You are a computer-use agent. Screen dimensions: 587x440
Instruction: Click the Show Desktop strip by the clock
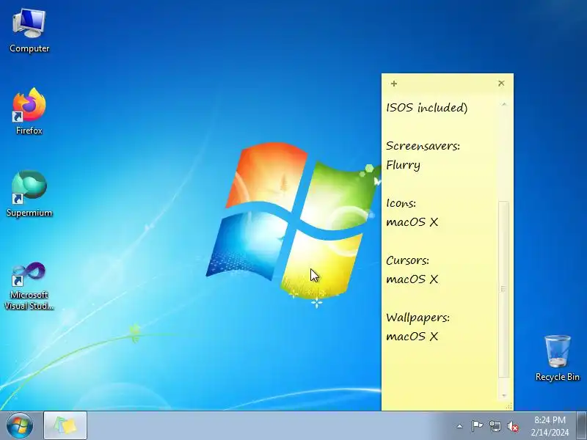coord(581,426)
